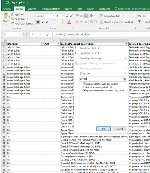Open the Soubor tab
This screenshot has width=150, height=173.
7,9
